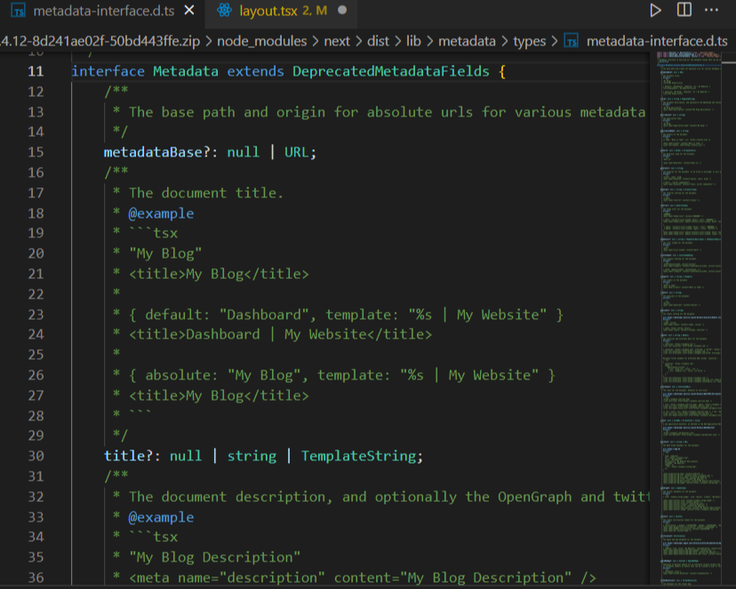Click the React icon on layout.tsx tab
This screenshot has height=589, width=736.
(224, 11)
